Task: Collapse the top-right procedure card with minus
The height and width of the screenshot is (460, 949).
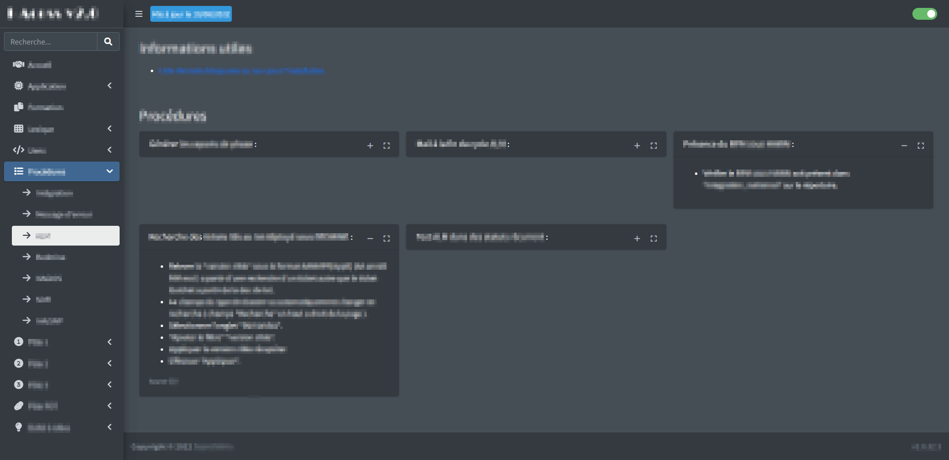Action: (x=904, y=145)
